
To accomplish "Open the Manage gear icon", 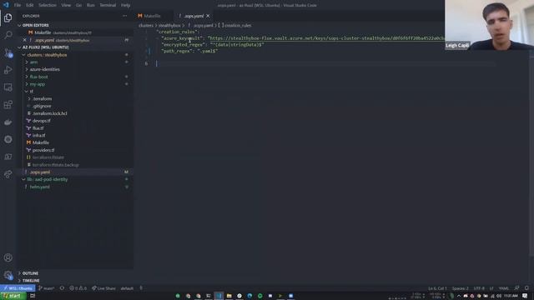I will [8, 275].
